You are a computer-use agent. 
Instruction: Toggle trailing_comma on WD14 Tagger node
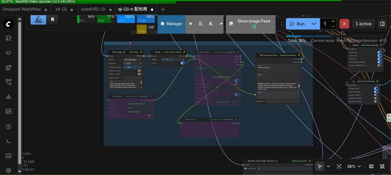pyautogui.click(x=140, y=74)
